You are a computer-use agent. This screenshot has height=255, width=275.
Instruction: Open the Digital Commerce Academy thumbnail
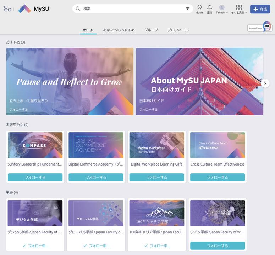point(96,145)
